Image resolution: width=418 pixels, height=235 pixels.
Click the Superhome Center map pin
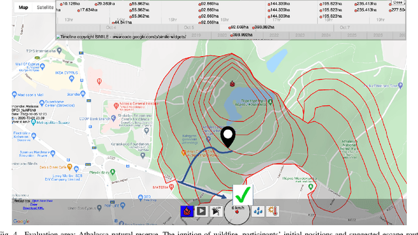42,103
